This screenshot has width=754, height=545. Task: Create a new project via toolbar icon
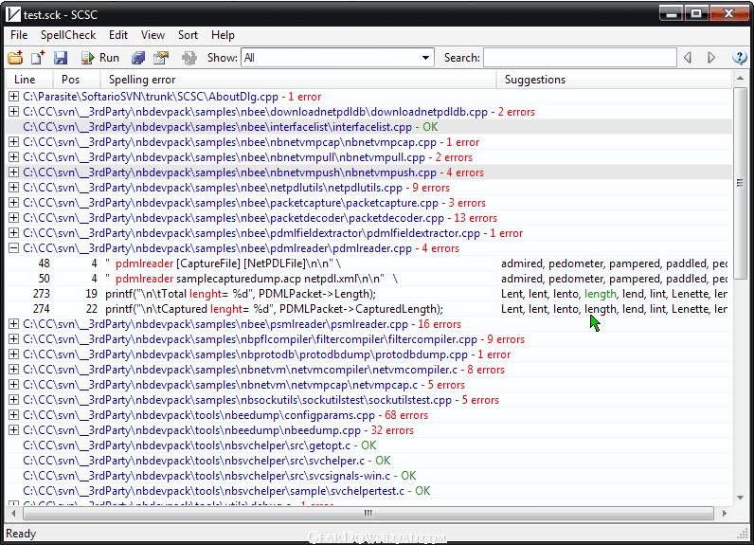click(38, 58)
